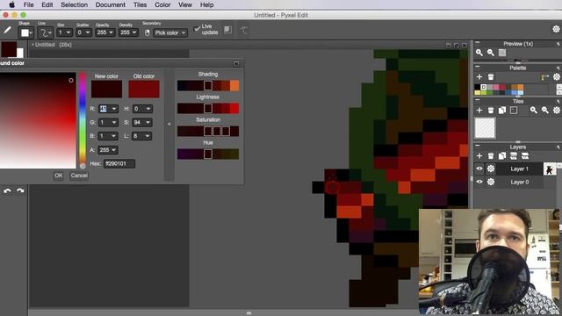Click the Preview panel fit-view square icon
Viewport: 562px width, 316px height.
(x=502, y=53)
